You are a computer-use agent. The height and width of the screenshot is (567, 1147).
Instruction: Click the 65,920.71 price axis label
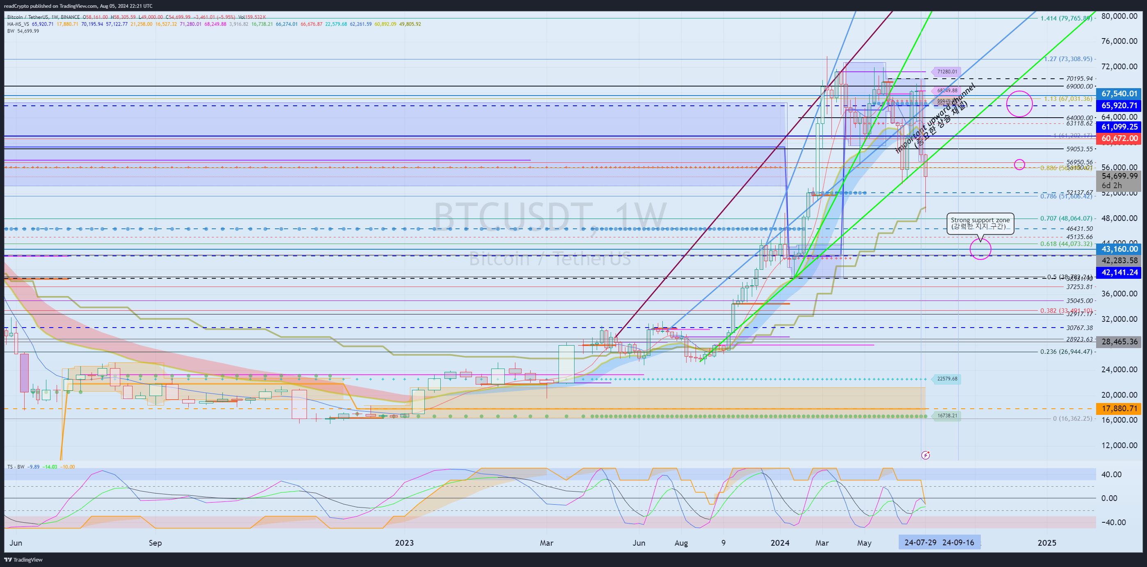[x=1119, y=105]
